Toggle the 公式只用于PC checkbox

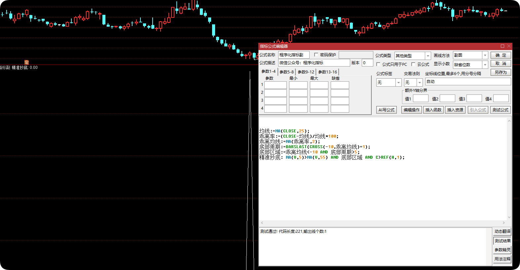[379, 65]
